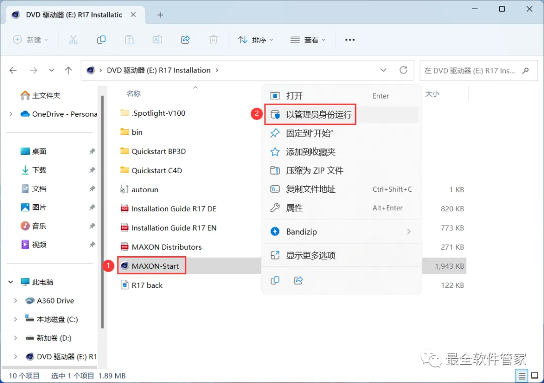Open 下载 in navigation pane
This screenshot has height=383, width=544.
pos(34,170)
